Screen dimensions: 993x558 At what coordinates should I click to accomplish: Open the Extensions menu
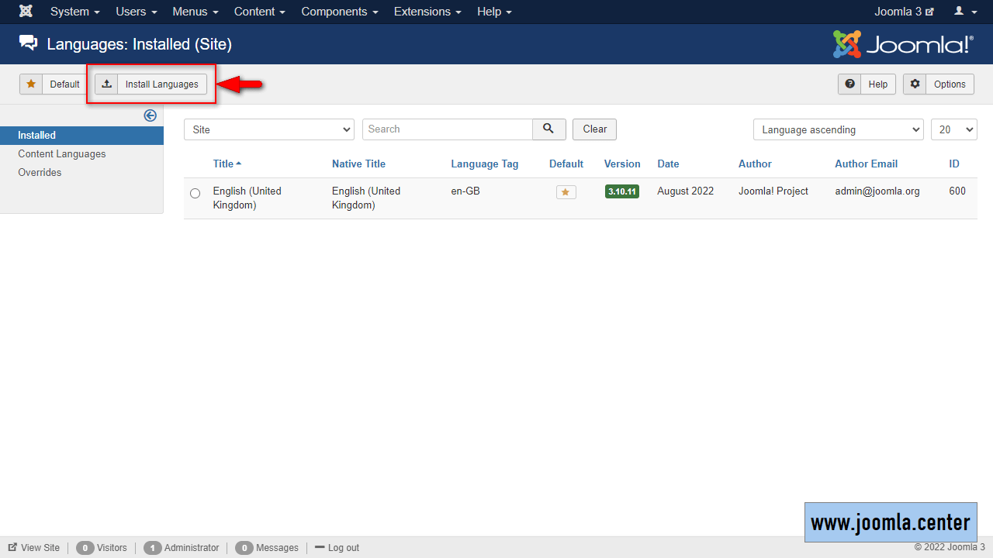[427, 12]
